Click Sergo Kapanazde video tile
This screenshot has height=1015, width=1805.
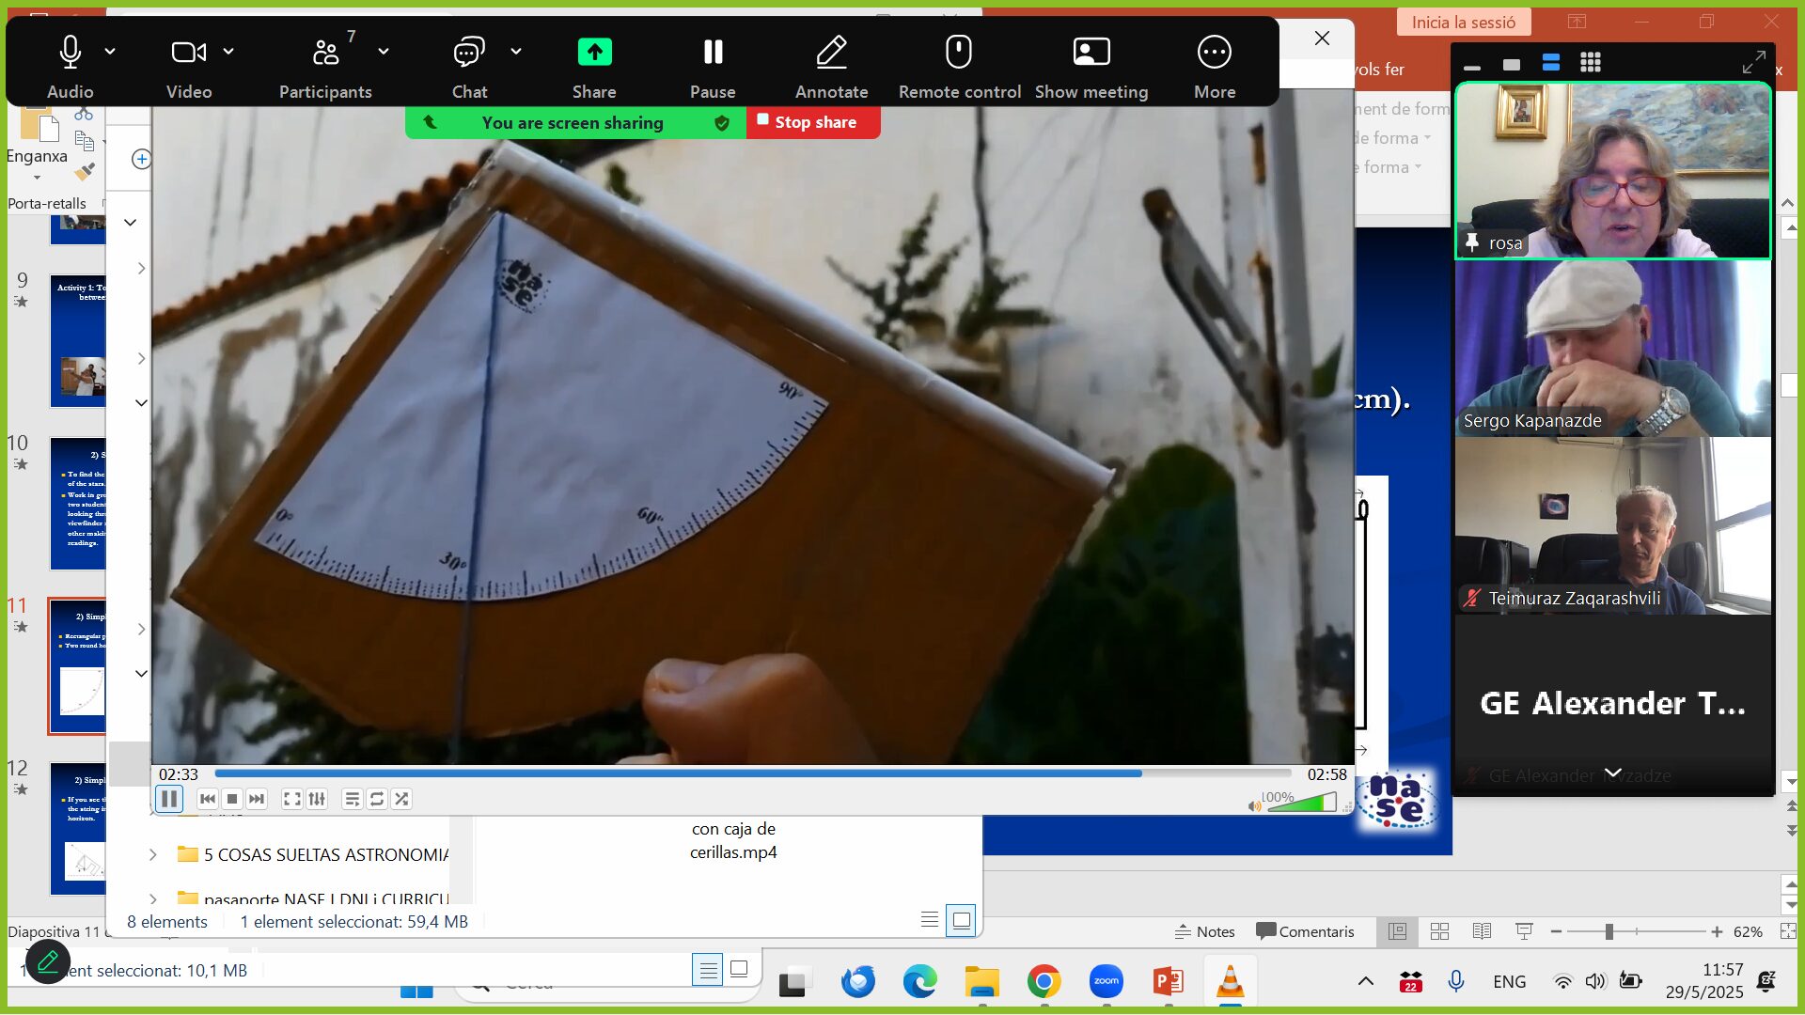[1612, 348]
